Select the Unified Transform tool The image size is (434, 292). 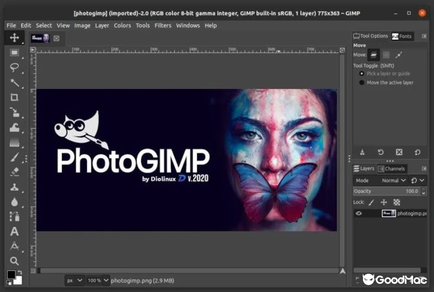[x=14, y=112]
